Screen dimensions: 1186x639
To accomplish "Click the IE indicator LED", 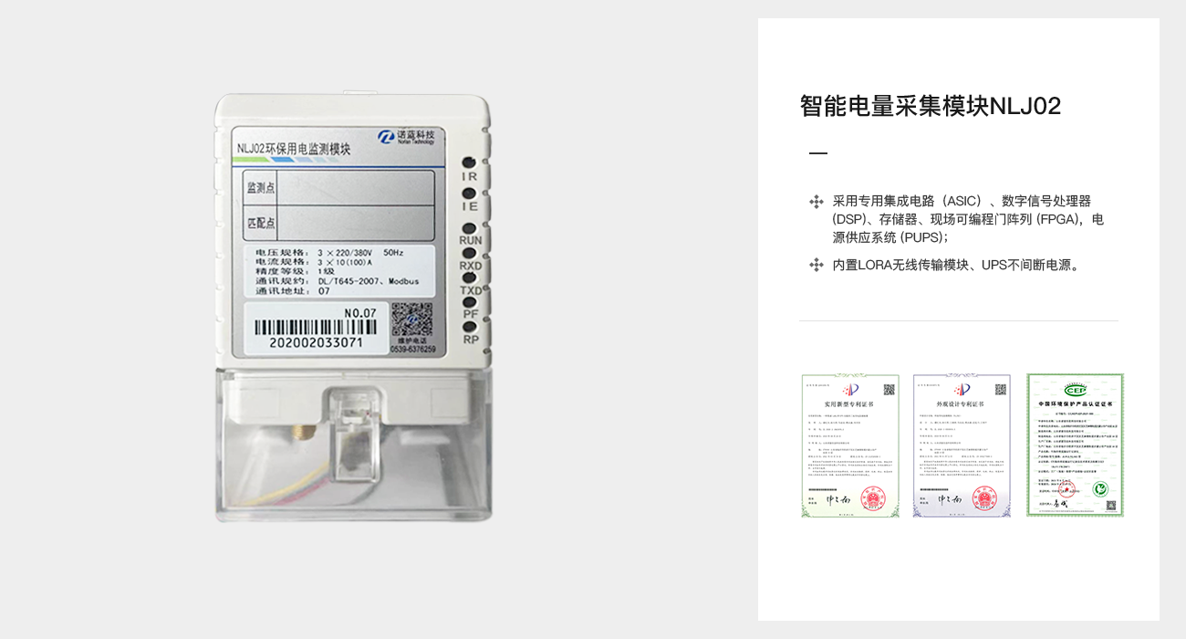I will (469, 194).
